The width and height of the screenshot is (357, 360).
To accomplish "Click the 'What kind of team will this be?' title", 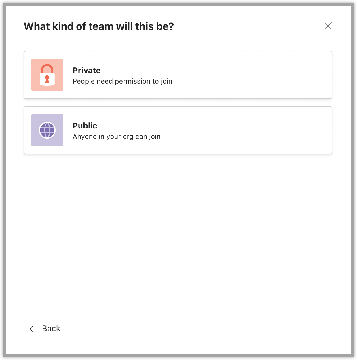I will tap(99, 26).
